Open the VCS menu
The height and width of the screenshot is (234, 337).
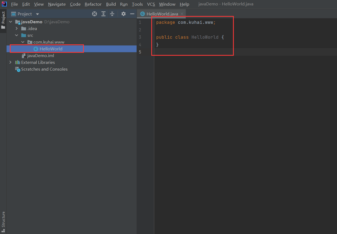click(x=151, y=4)
